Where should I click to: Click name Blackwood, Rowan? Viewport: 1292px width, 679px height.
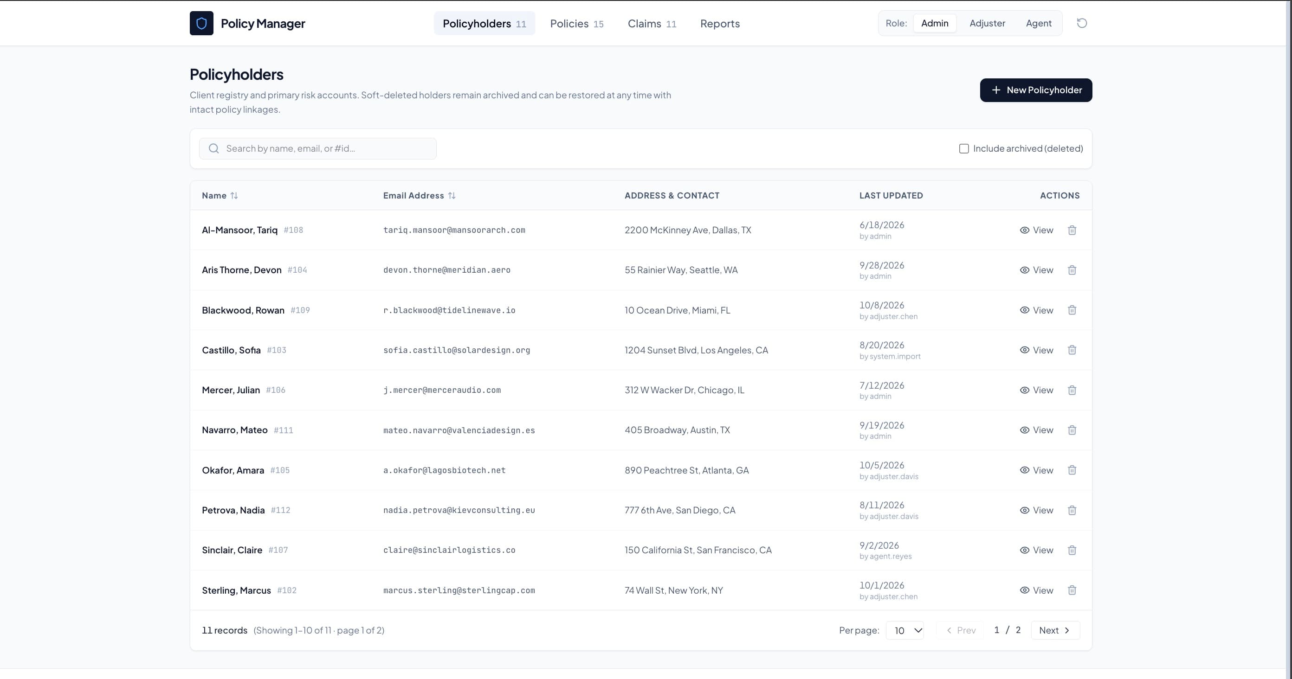[x=243, y=310]
